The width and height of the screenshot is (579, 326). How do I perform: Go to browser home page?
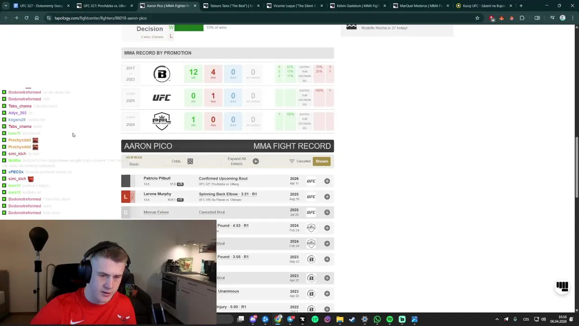(x=37, y=18)
